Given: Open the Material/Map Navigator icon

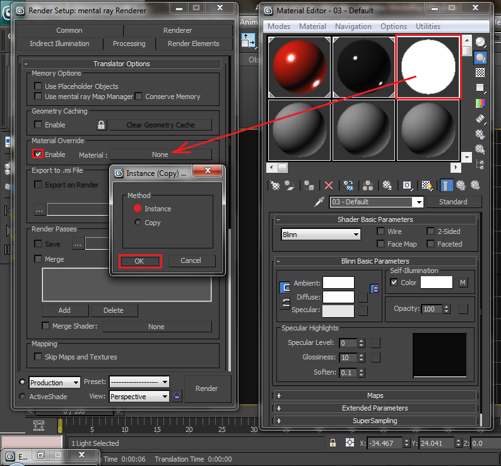Looking at the screenshot, I should pos(480,165).
